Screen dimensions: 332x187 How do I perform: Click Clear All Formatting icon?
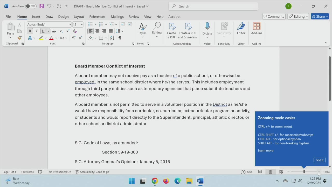[75, 31]
